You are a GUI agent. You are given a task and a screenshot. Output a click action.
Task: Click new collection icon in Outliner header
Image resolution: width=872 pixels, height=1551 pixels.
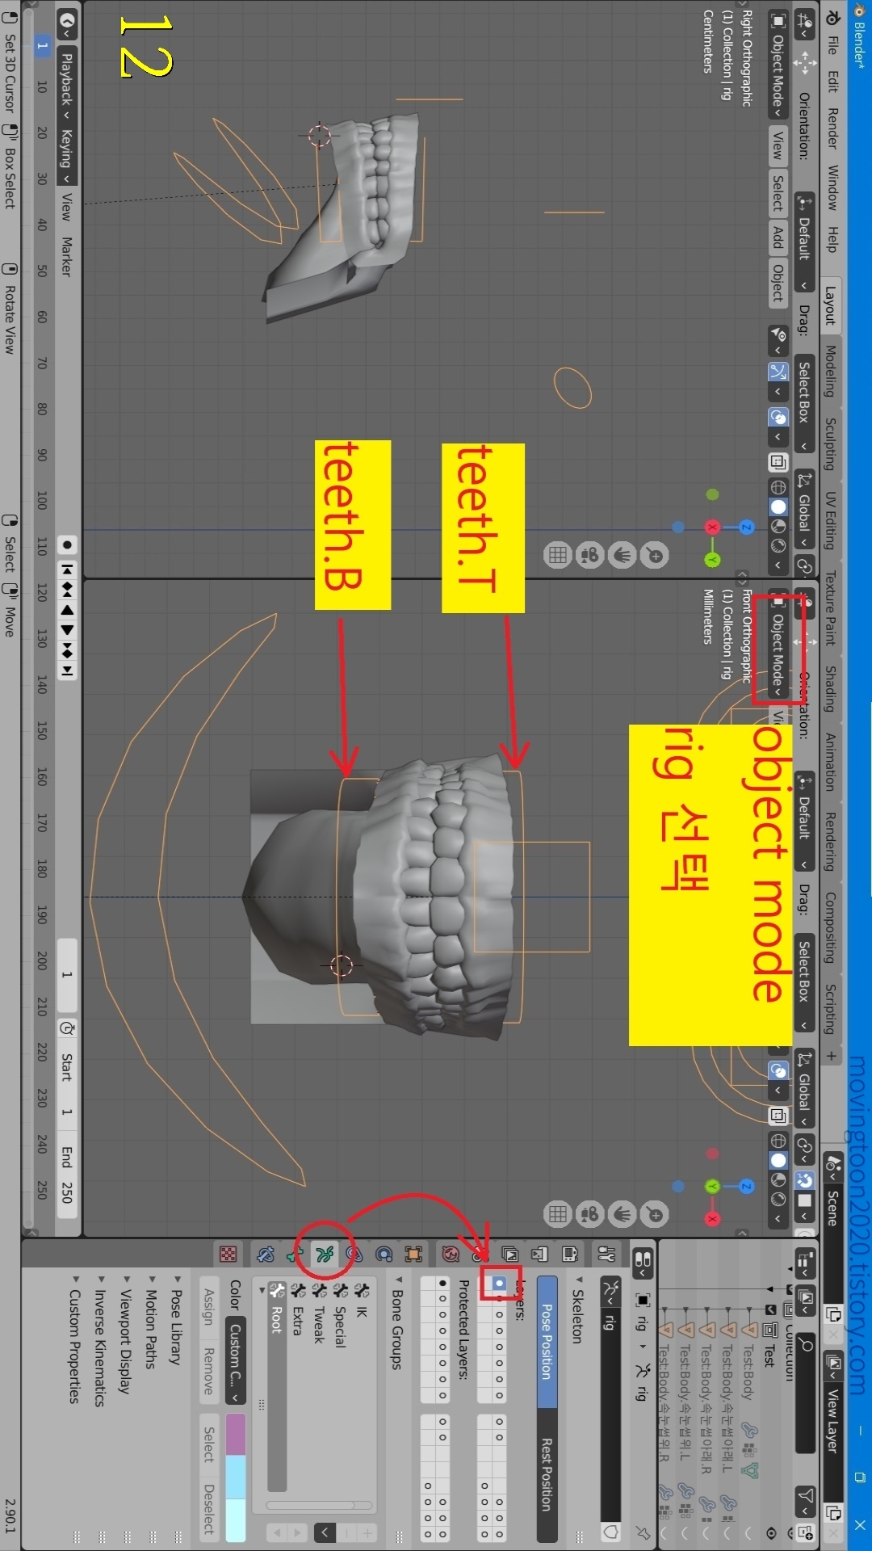805,1532
